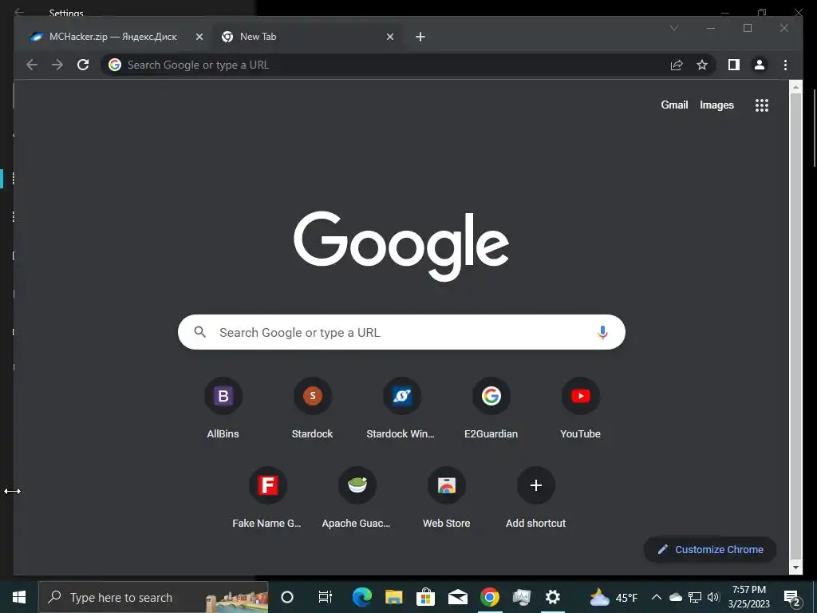Click the Customize Chrome button
817x613 pixels.
point(710,549)
